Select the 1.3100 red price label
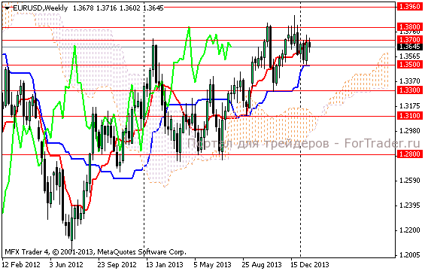Screen dimensions: 425x271 pyautogui.click(x=410, y=116)
